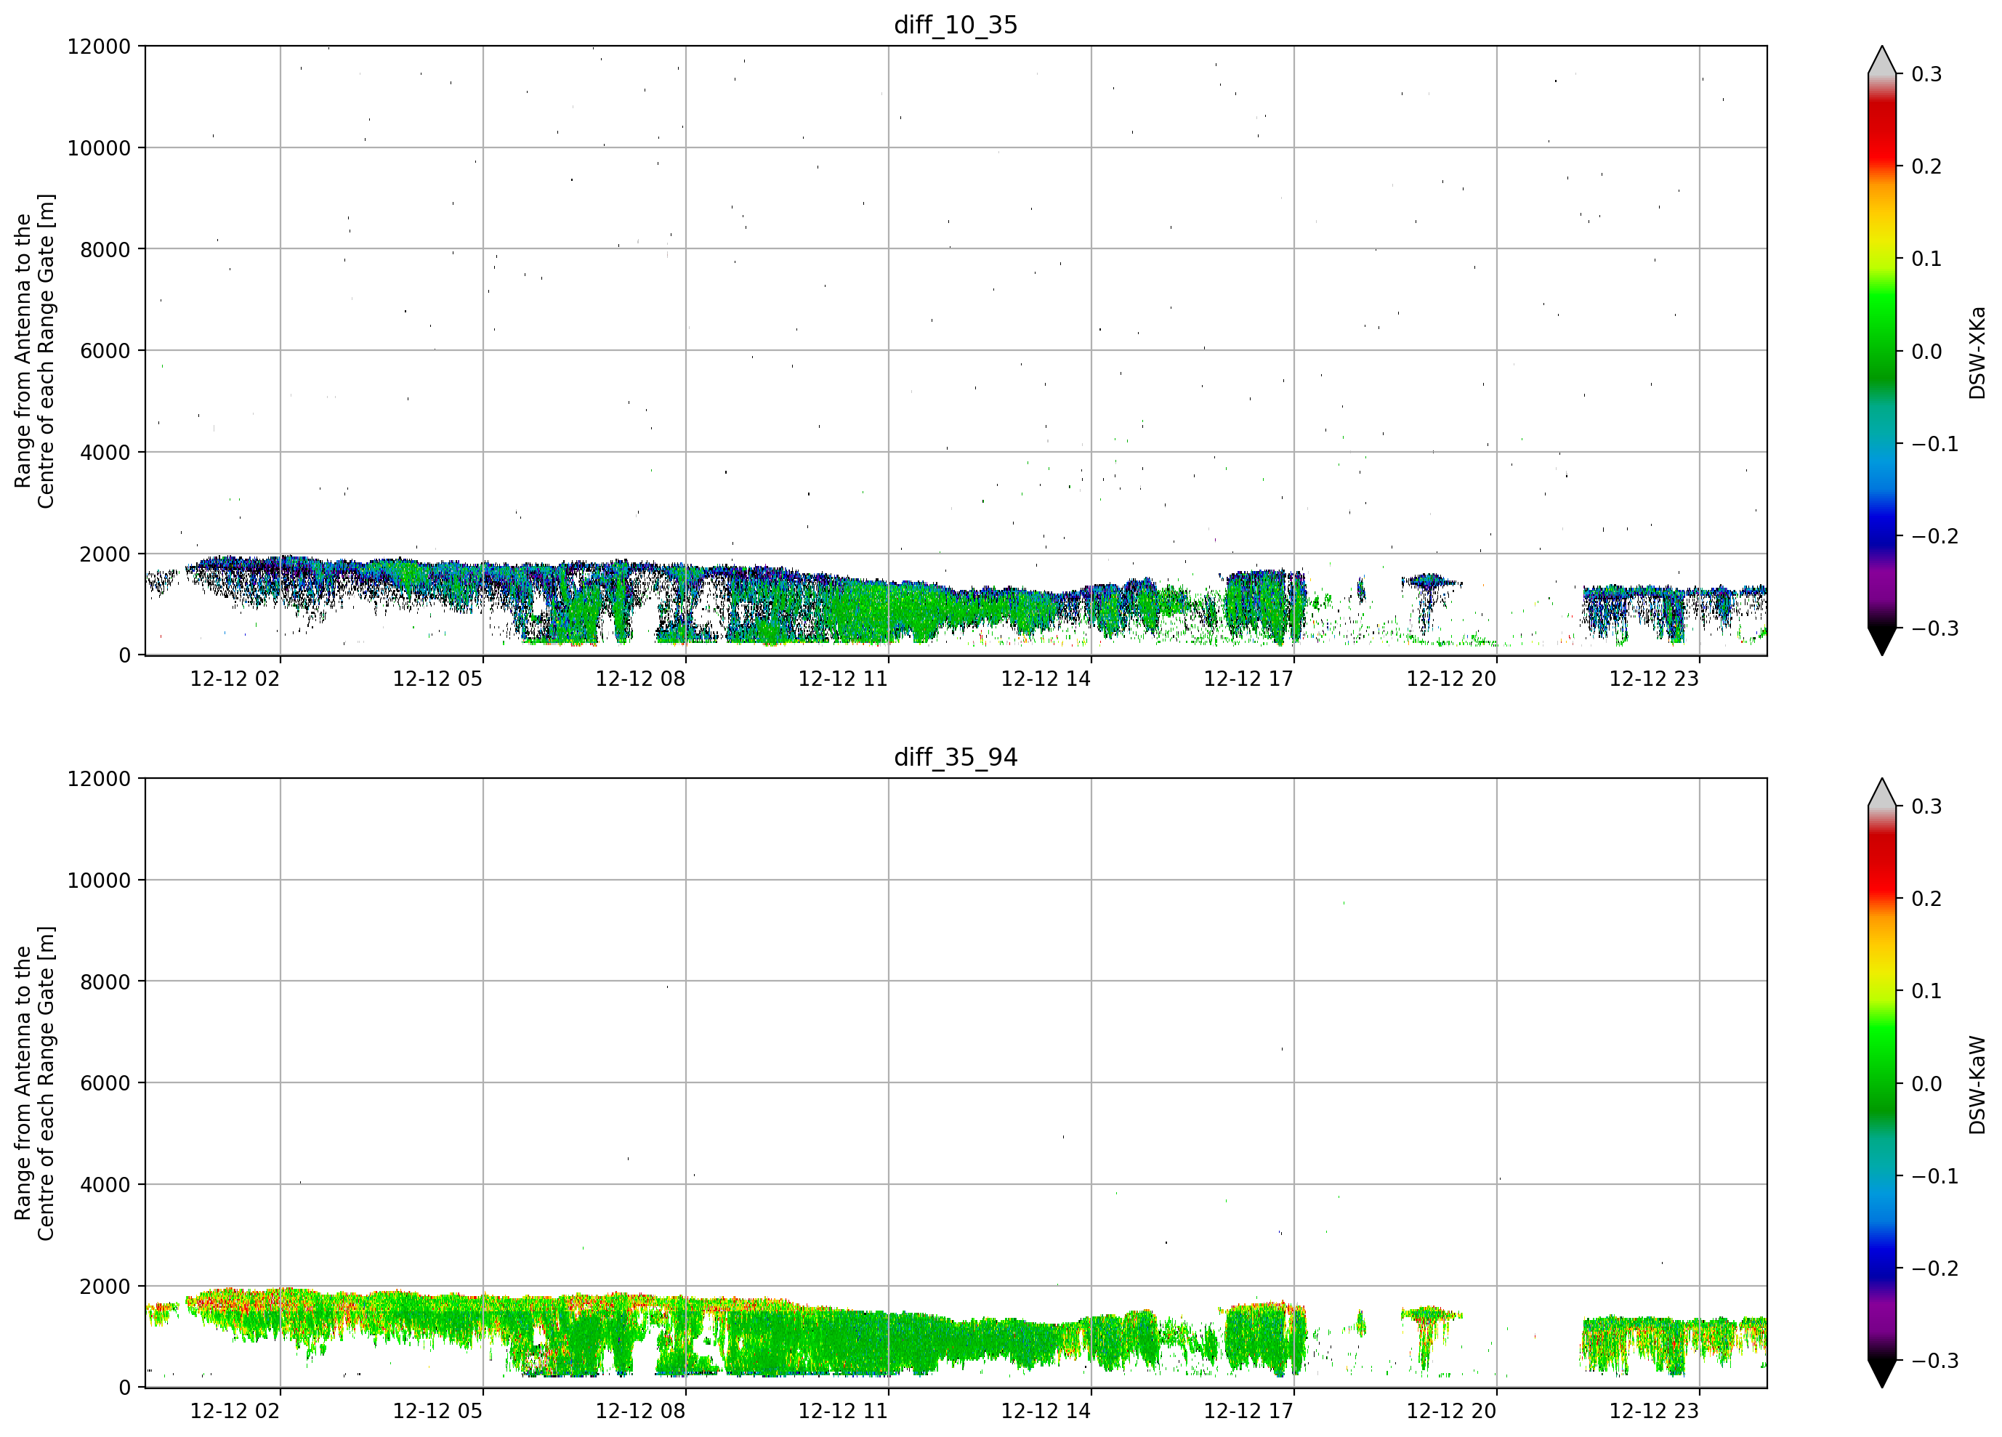Click the −0.2 tick on DSW-XKa colorbar

coord(1935,535)
